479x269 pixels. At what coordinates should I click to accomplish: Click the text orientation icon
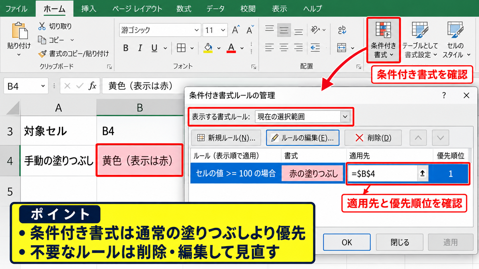[315, 30]
